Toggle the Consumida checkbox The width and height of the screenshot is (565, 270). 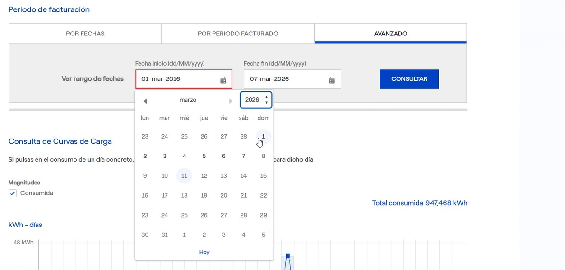pos(13,193)
